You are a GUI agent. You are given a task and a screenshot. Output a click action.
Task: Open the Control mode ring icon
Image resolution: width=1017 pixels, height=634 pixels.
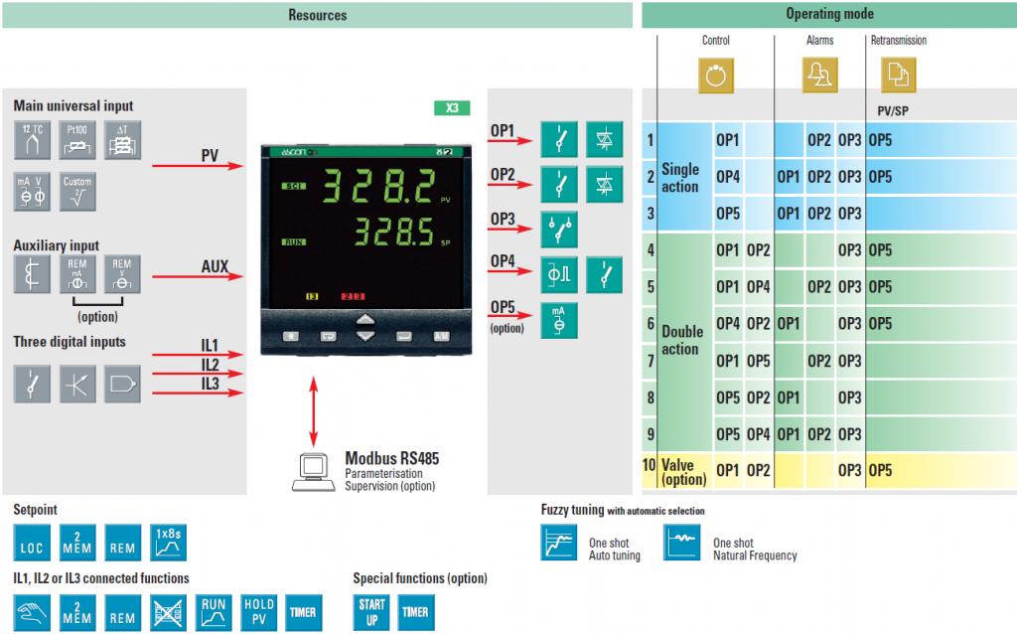click(716, 76)
